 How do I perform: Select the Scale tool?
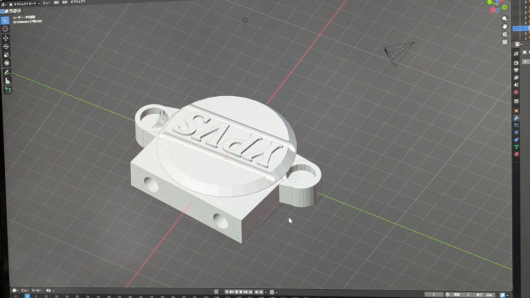coord(6,55)
